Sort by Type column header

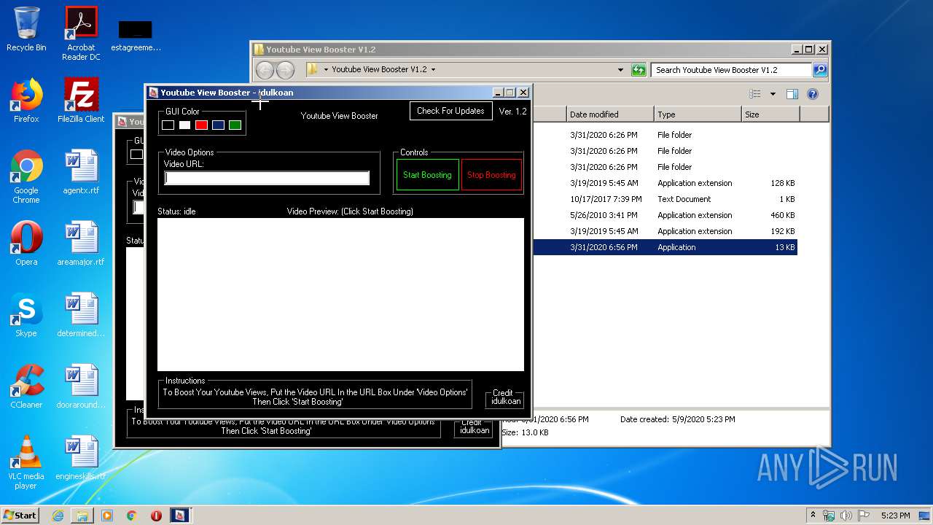[x=698, y=114]
